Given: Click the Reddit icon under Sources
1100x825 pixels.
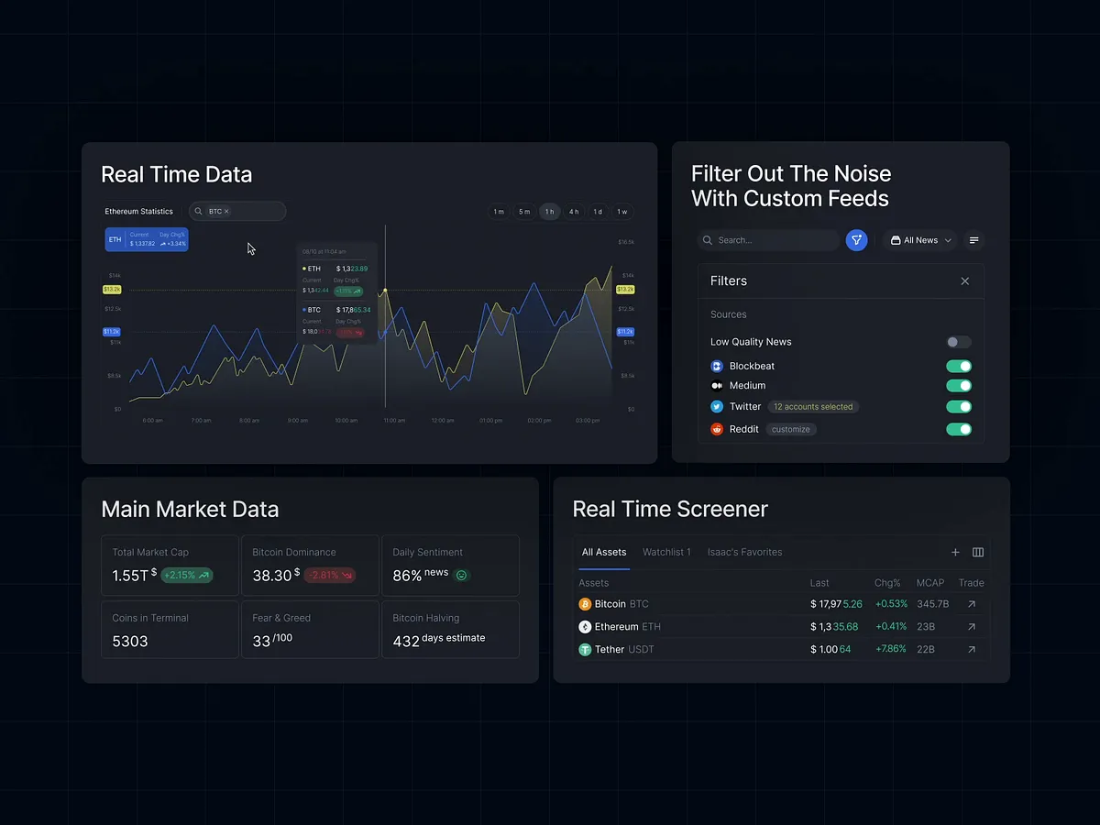Looking at the screenshot, I should [717, 428].
